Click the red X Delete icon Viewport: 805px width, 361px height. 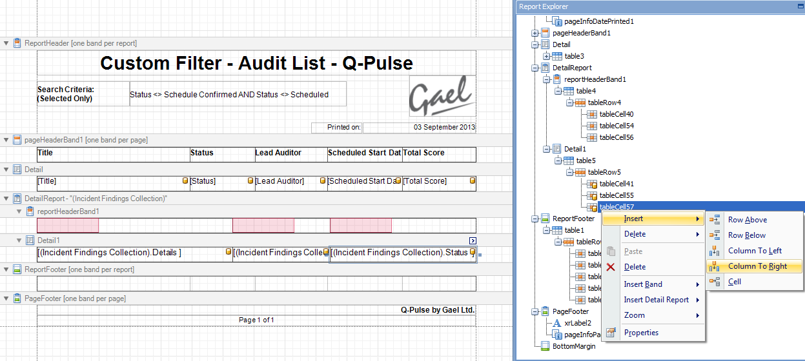tap(611, 267)
